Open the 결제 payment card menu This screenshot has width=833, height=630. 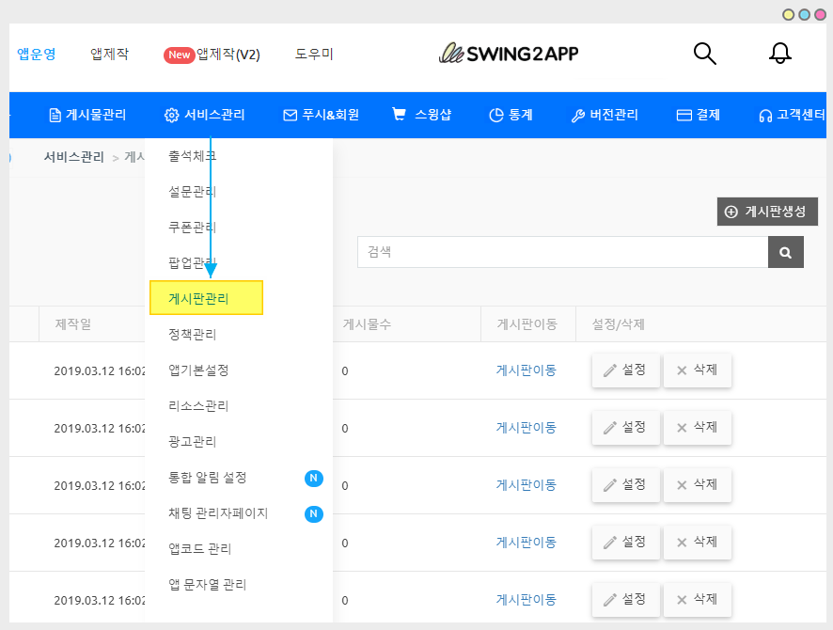698,116
